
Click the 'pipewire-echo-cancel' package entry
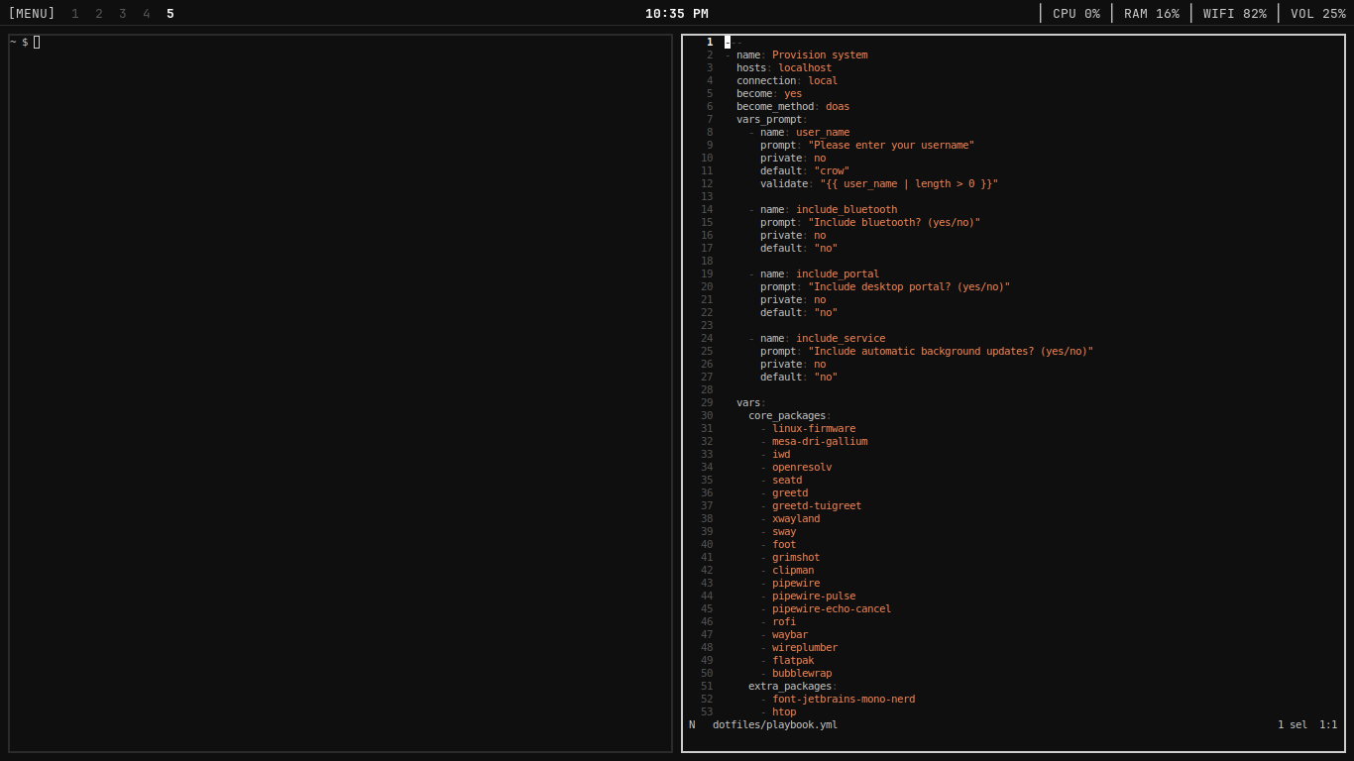pyautogui.click(x=832, y=609)
